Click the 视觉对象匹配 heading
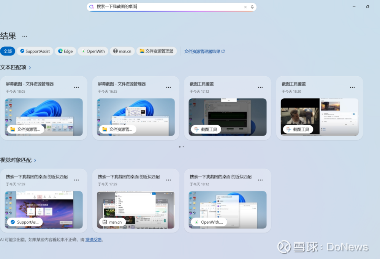This screenshot has width=380, height=259. tap(16, 160)
